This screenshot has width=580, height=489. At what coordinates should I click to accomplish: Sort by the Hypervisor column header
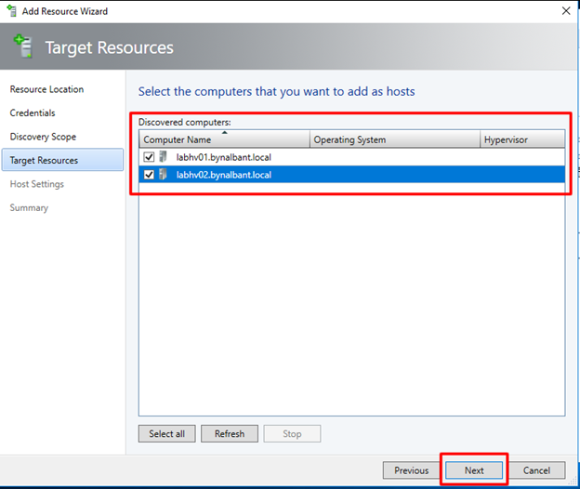[x=522, y=139]
